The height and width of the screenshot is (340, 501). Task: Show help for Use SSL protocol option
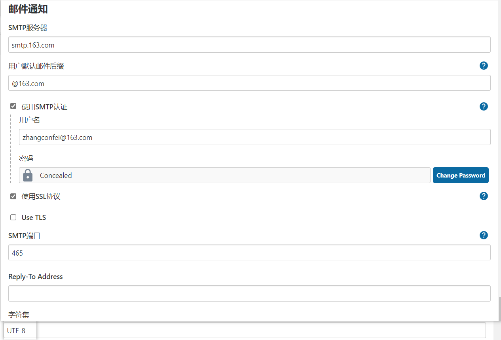484,196
